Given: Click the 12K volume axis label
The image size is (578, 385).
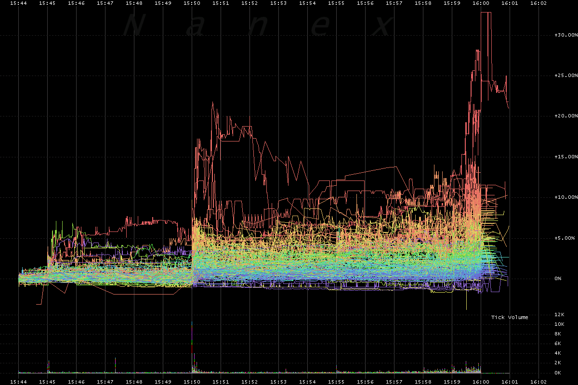Looking at the screenshot, I should [559, 315].
